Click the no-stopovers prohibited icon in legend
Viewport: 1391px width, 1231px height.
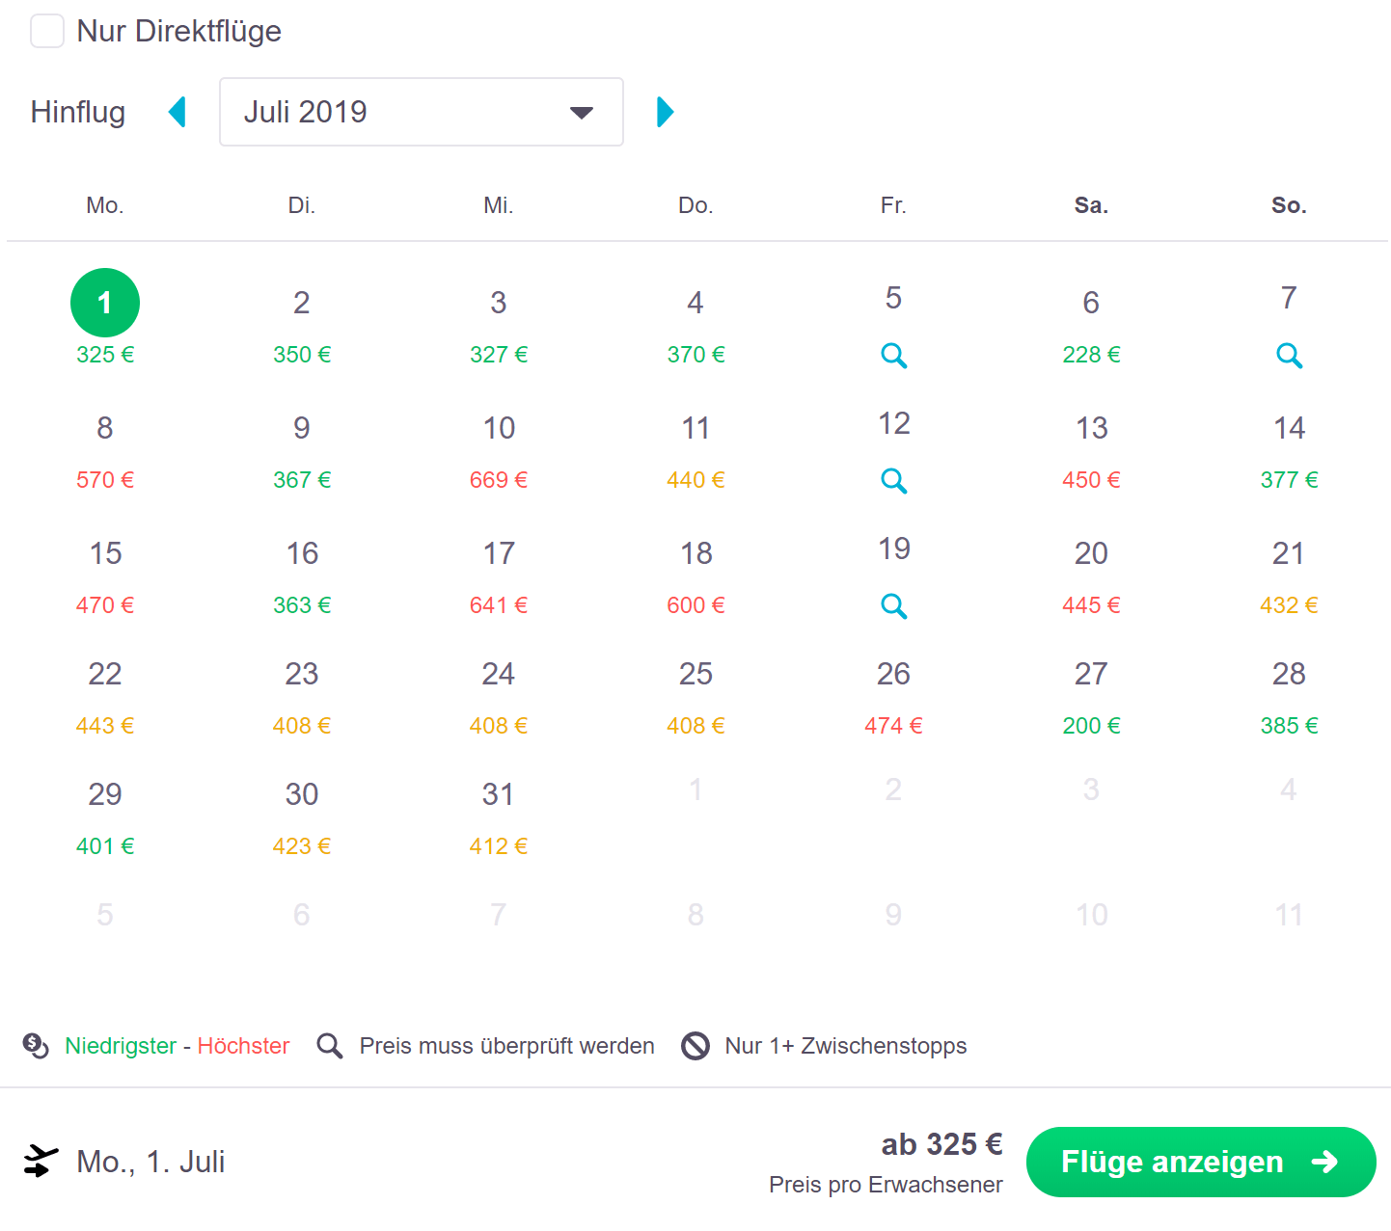pyautogui.click(x=695, y=1046)
